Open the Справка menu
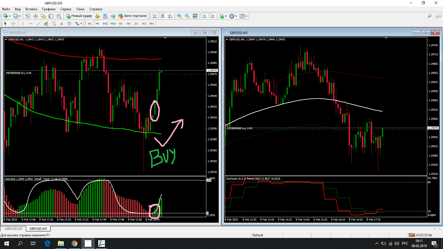The image size is (443, 249). click(x=96, y=9)
